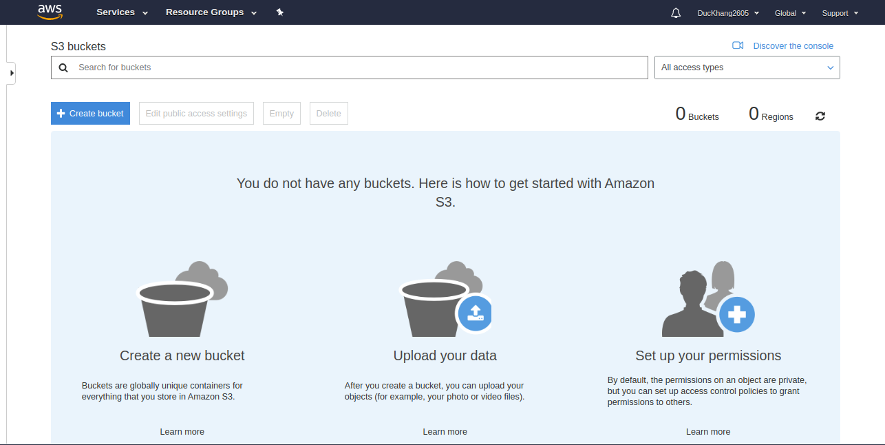Click the pin shortcut icon in navbar
The width and height of the screenshot is (885, 445).
coord(280,12)
